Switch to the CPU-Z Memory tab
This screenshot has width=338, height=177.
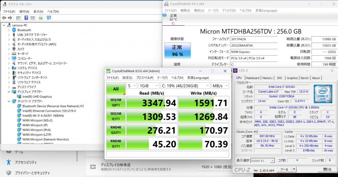tap(267, 78)
